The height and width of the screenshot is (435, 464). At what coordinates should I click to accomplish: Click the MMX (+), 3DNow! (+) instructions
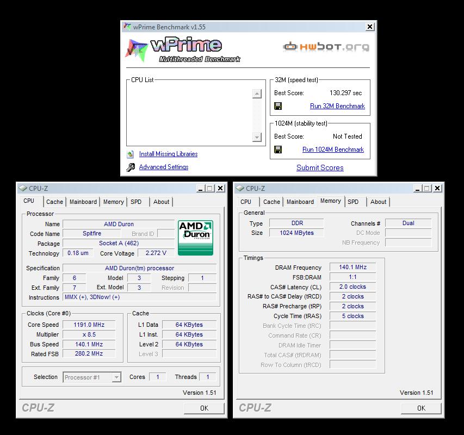point(140,297)
